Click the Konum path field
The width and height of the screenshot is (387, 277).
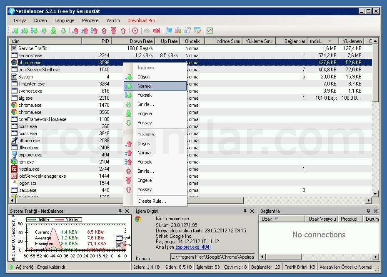(x=212, y=257)
